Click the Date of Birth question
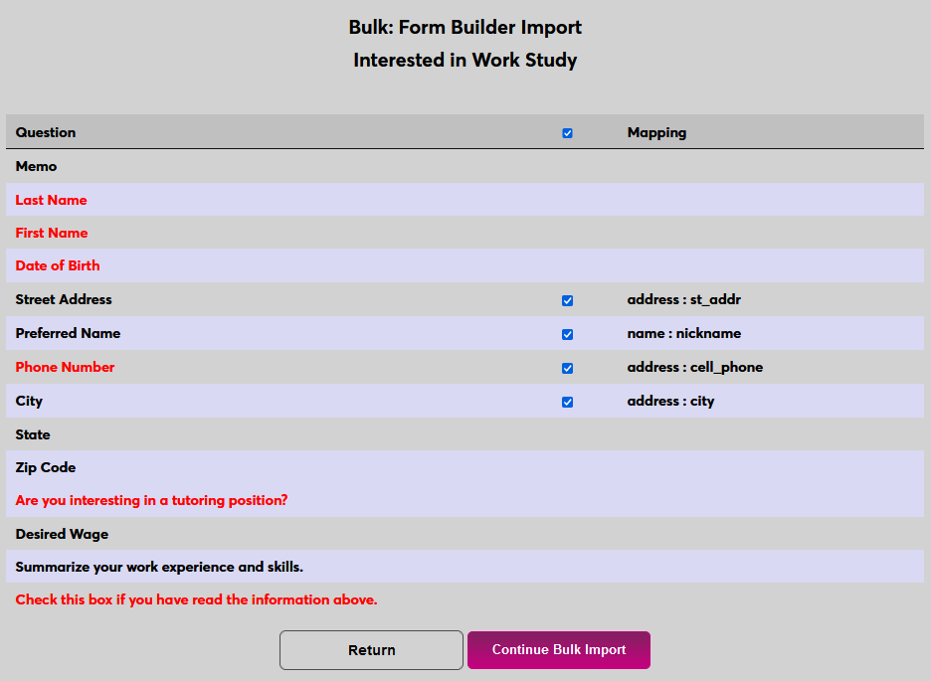 click(57, 265)
